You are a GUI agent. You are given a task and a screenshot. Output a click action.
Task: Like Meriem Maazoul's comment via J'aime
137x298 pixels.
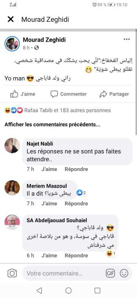(49, 204)
